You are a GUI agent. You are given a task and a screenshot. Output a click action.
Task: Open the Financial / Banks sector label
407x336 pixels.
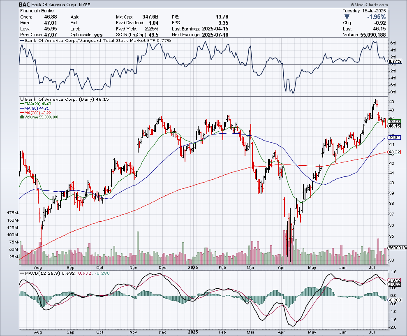[37, 11]
